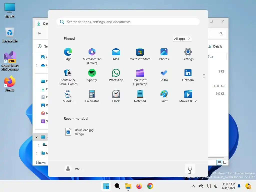The height and width of the screenshot is (192, 256).
Task: Select the Downloads tab in File Explorer
Action: [42, 24]
